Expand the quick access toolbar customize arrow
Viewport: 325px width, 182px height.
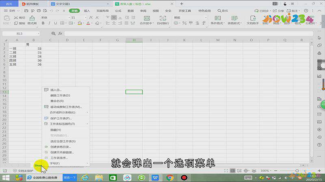click(64, 11)
